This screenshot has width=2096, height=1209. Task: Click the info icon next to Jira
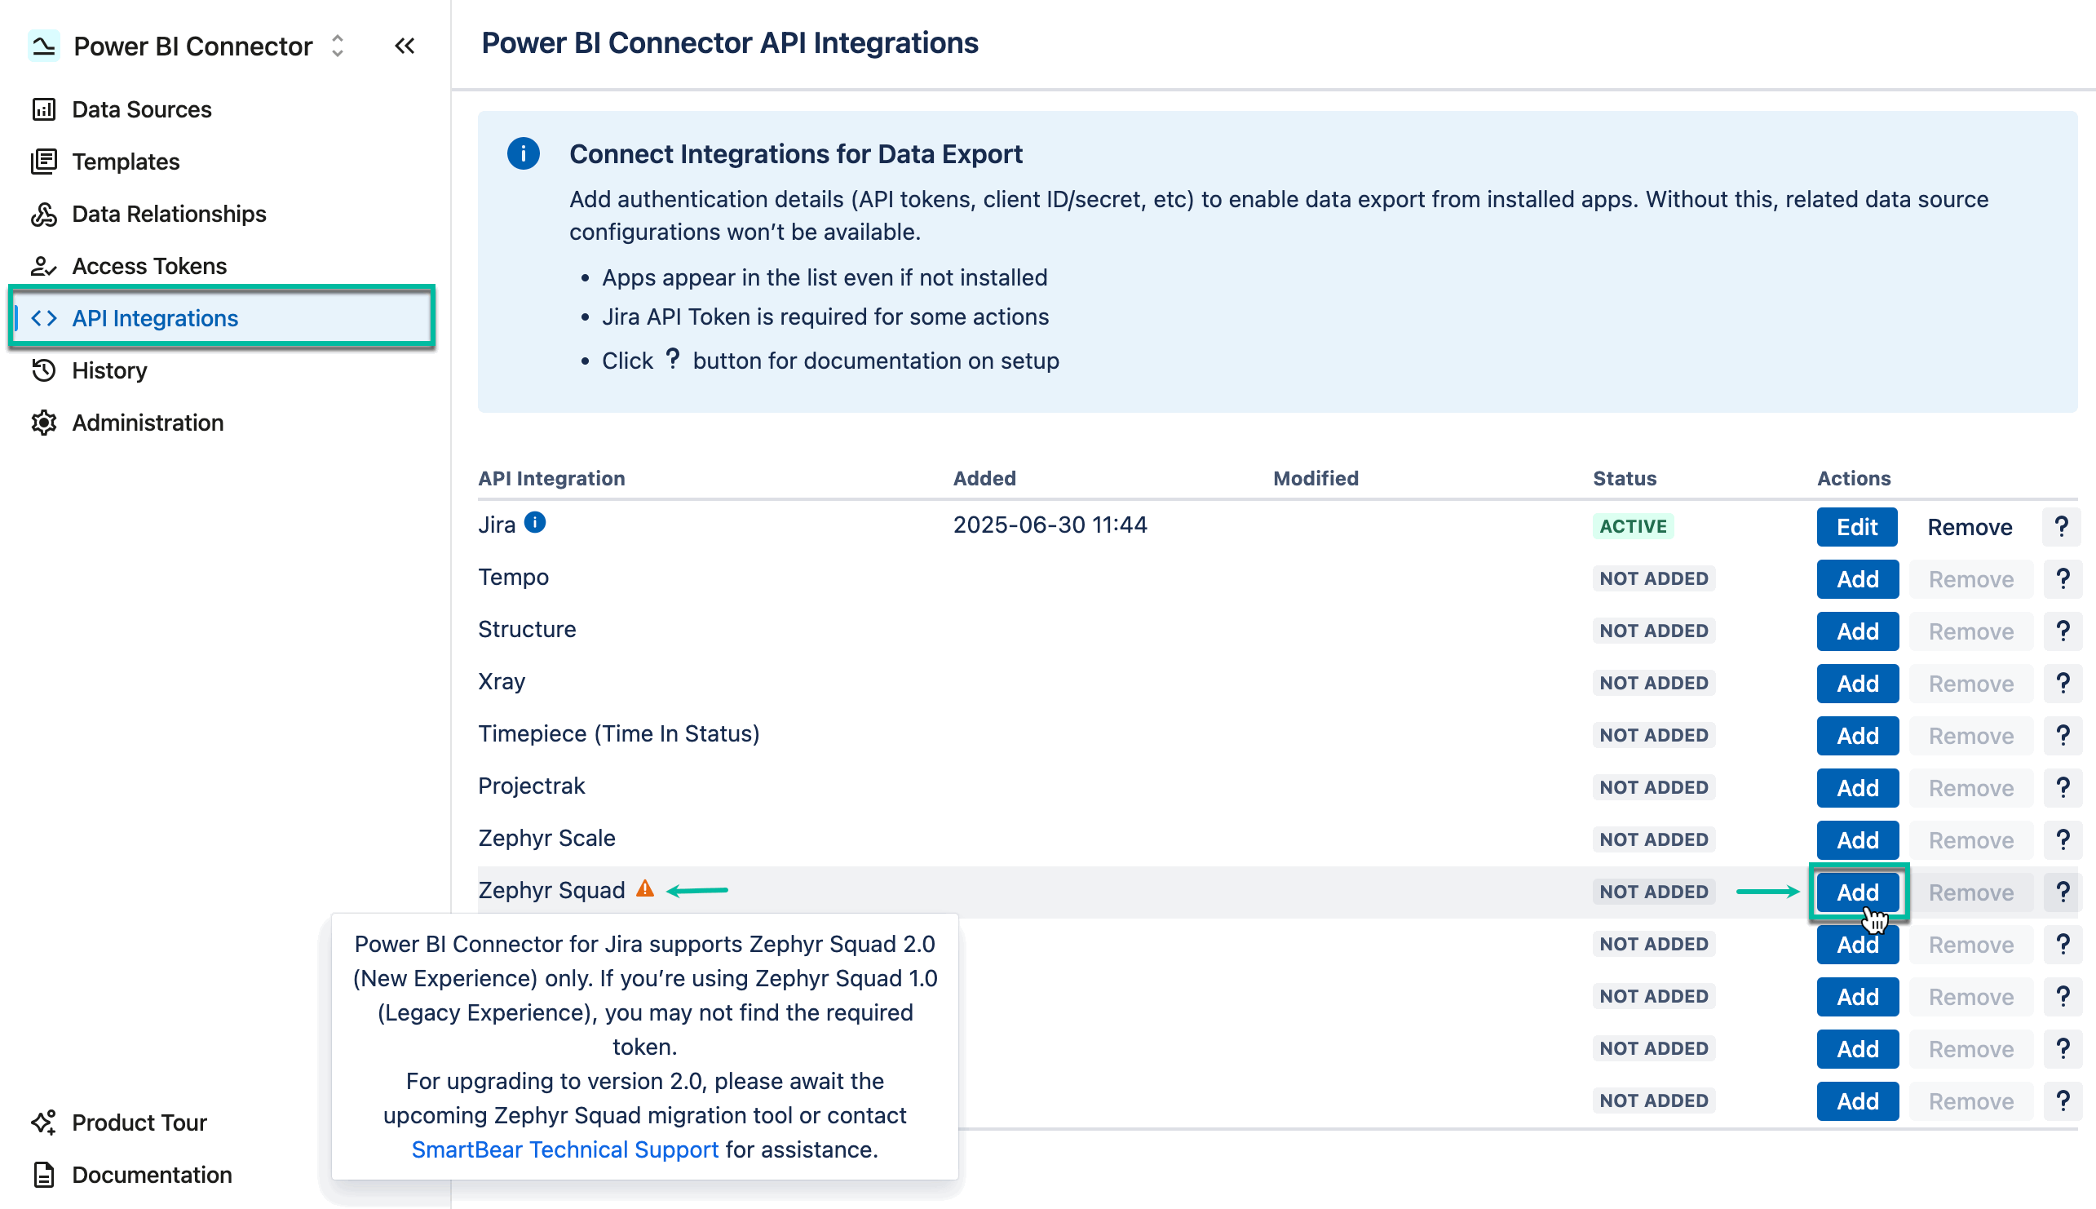pos(535,524)
